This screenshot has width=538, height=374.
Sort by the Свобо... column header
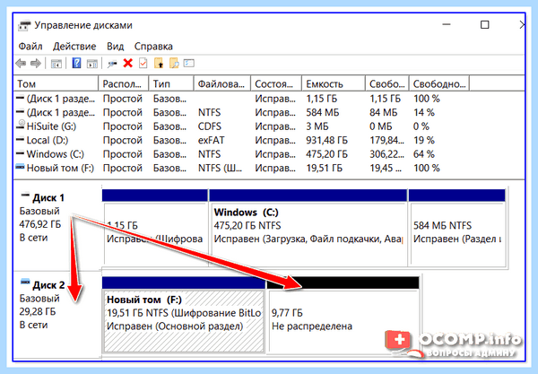coord(387,83)
